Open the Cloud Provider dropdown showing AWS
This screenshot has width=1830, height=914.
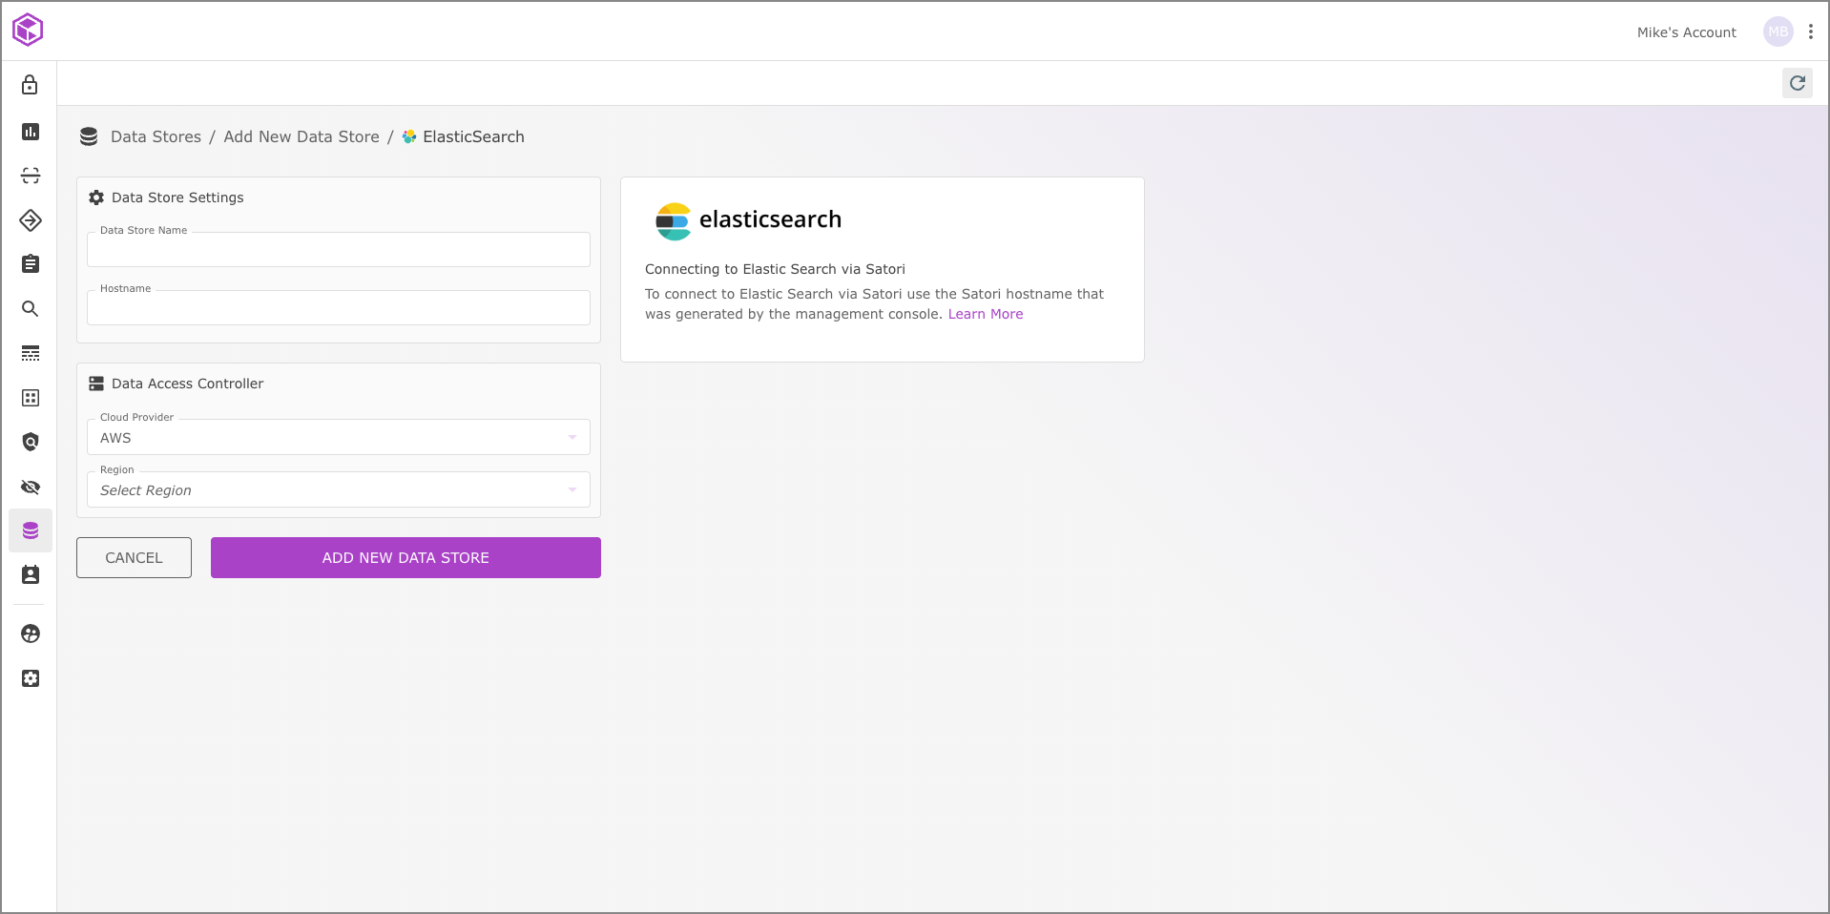point(338,438)
